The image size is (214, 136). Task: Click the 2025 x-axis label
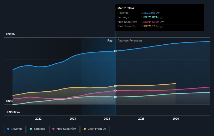click(x=141, y=119)
